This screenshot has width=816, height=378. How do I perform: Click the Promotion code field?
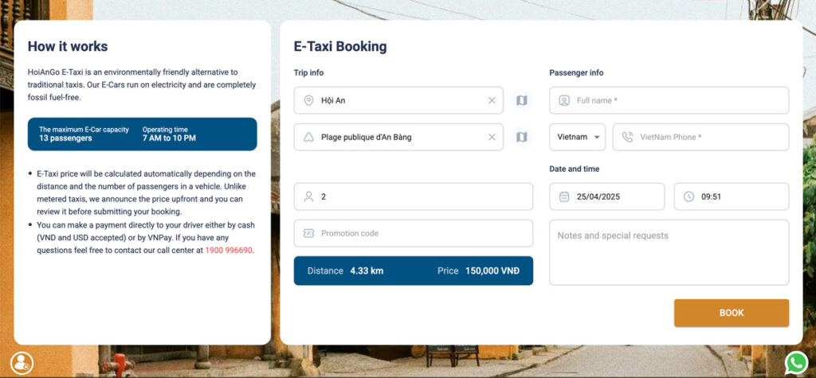point(414,233)
